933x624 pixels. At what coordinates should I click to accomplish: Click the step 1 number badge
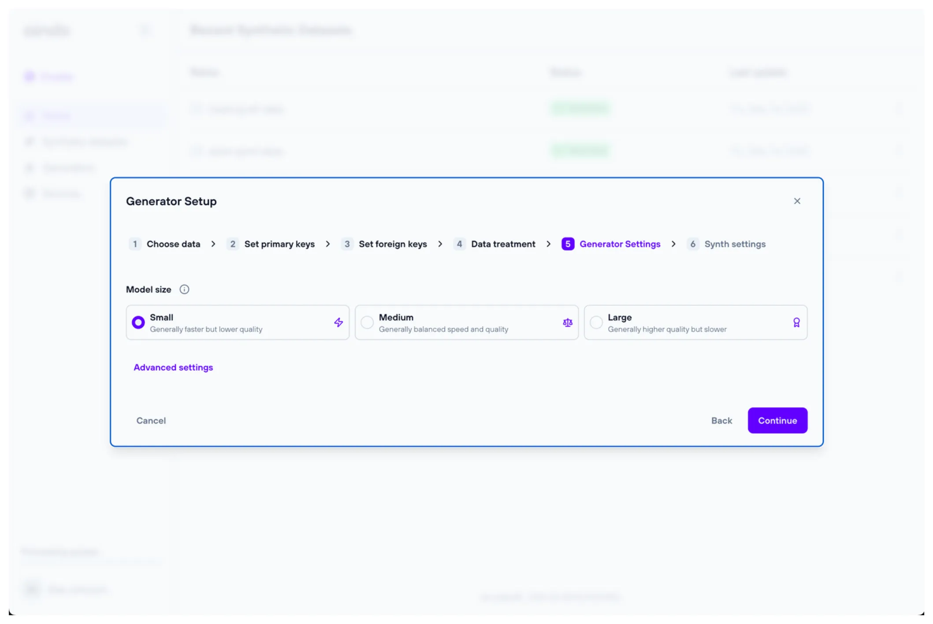[135, 244]
